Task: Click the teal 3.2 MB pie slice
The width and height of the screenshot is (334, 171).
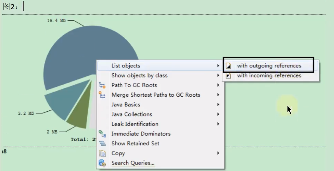Action: click(68, 100)
